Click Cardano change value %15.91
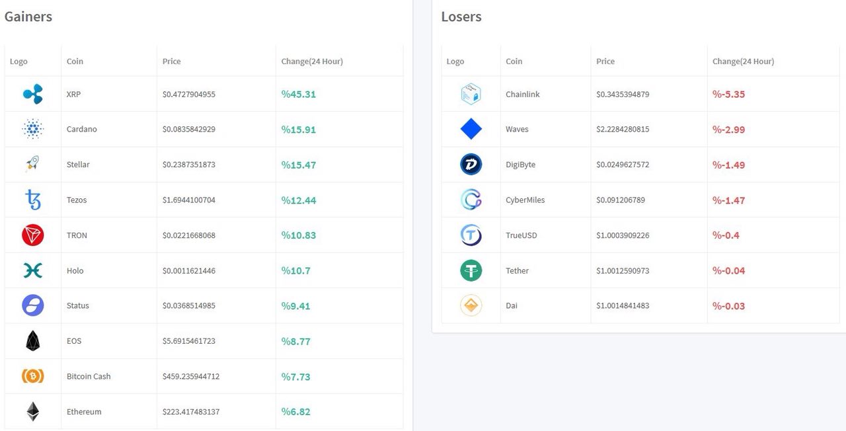The image size is (846, 431). pos(299,130)
